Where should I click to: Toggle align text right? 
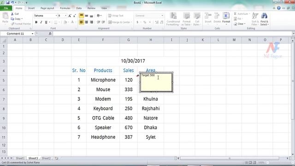(91, 22)
